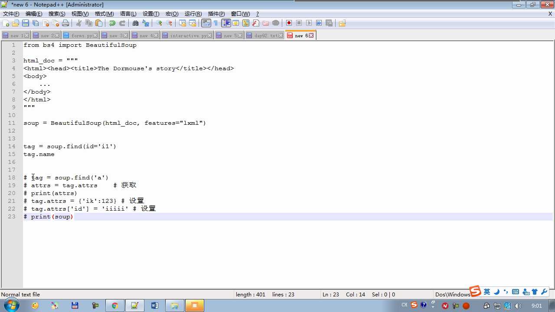Screen dimensions: 555x312
Task: Open the 搜索(S) menu
Action: point(57,14)
